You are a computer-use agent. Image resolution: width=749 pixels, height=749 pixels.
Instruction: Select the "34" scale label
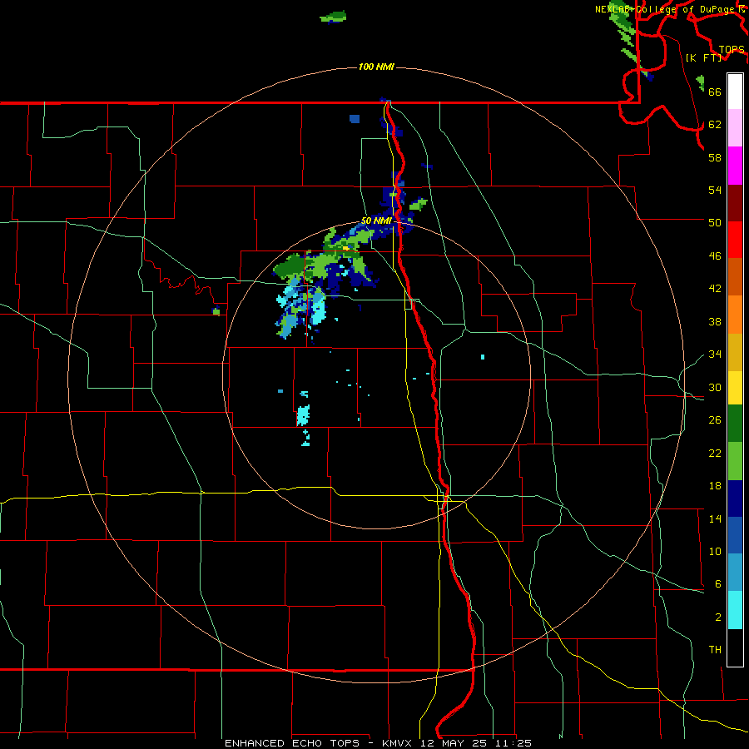715,355
